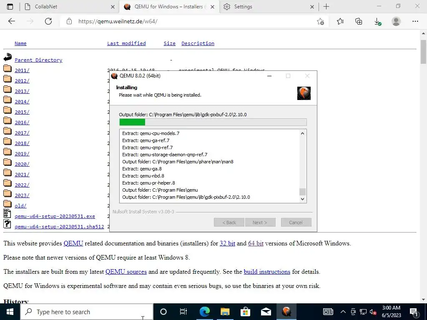
Task: Open Task View on the taskbar
Action: (183, 312)
